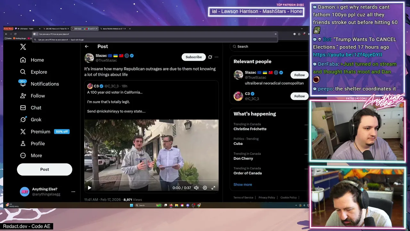Open the Explore page

tap(33, 72)
